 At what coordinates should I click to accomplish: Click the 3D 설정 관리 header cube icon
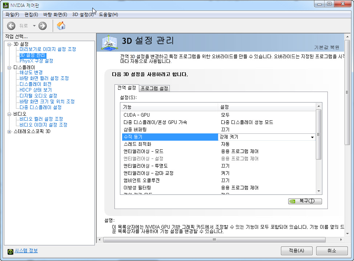[109, 43]
